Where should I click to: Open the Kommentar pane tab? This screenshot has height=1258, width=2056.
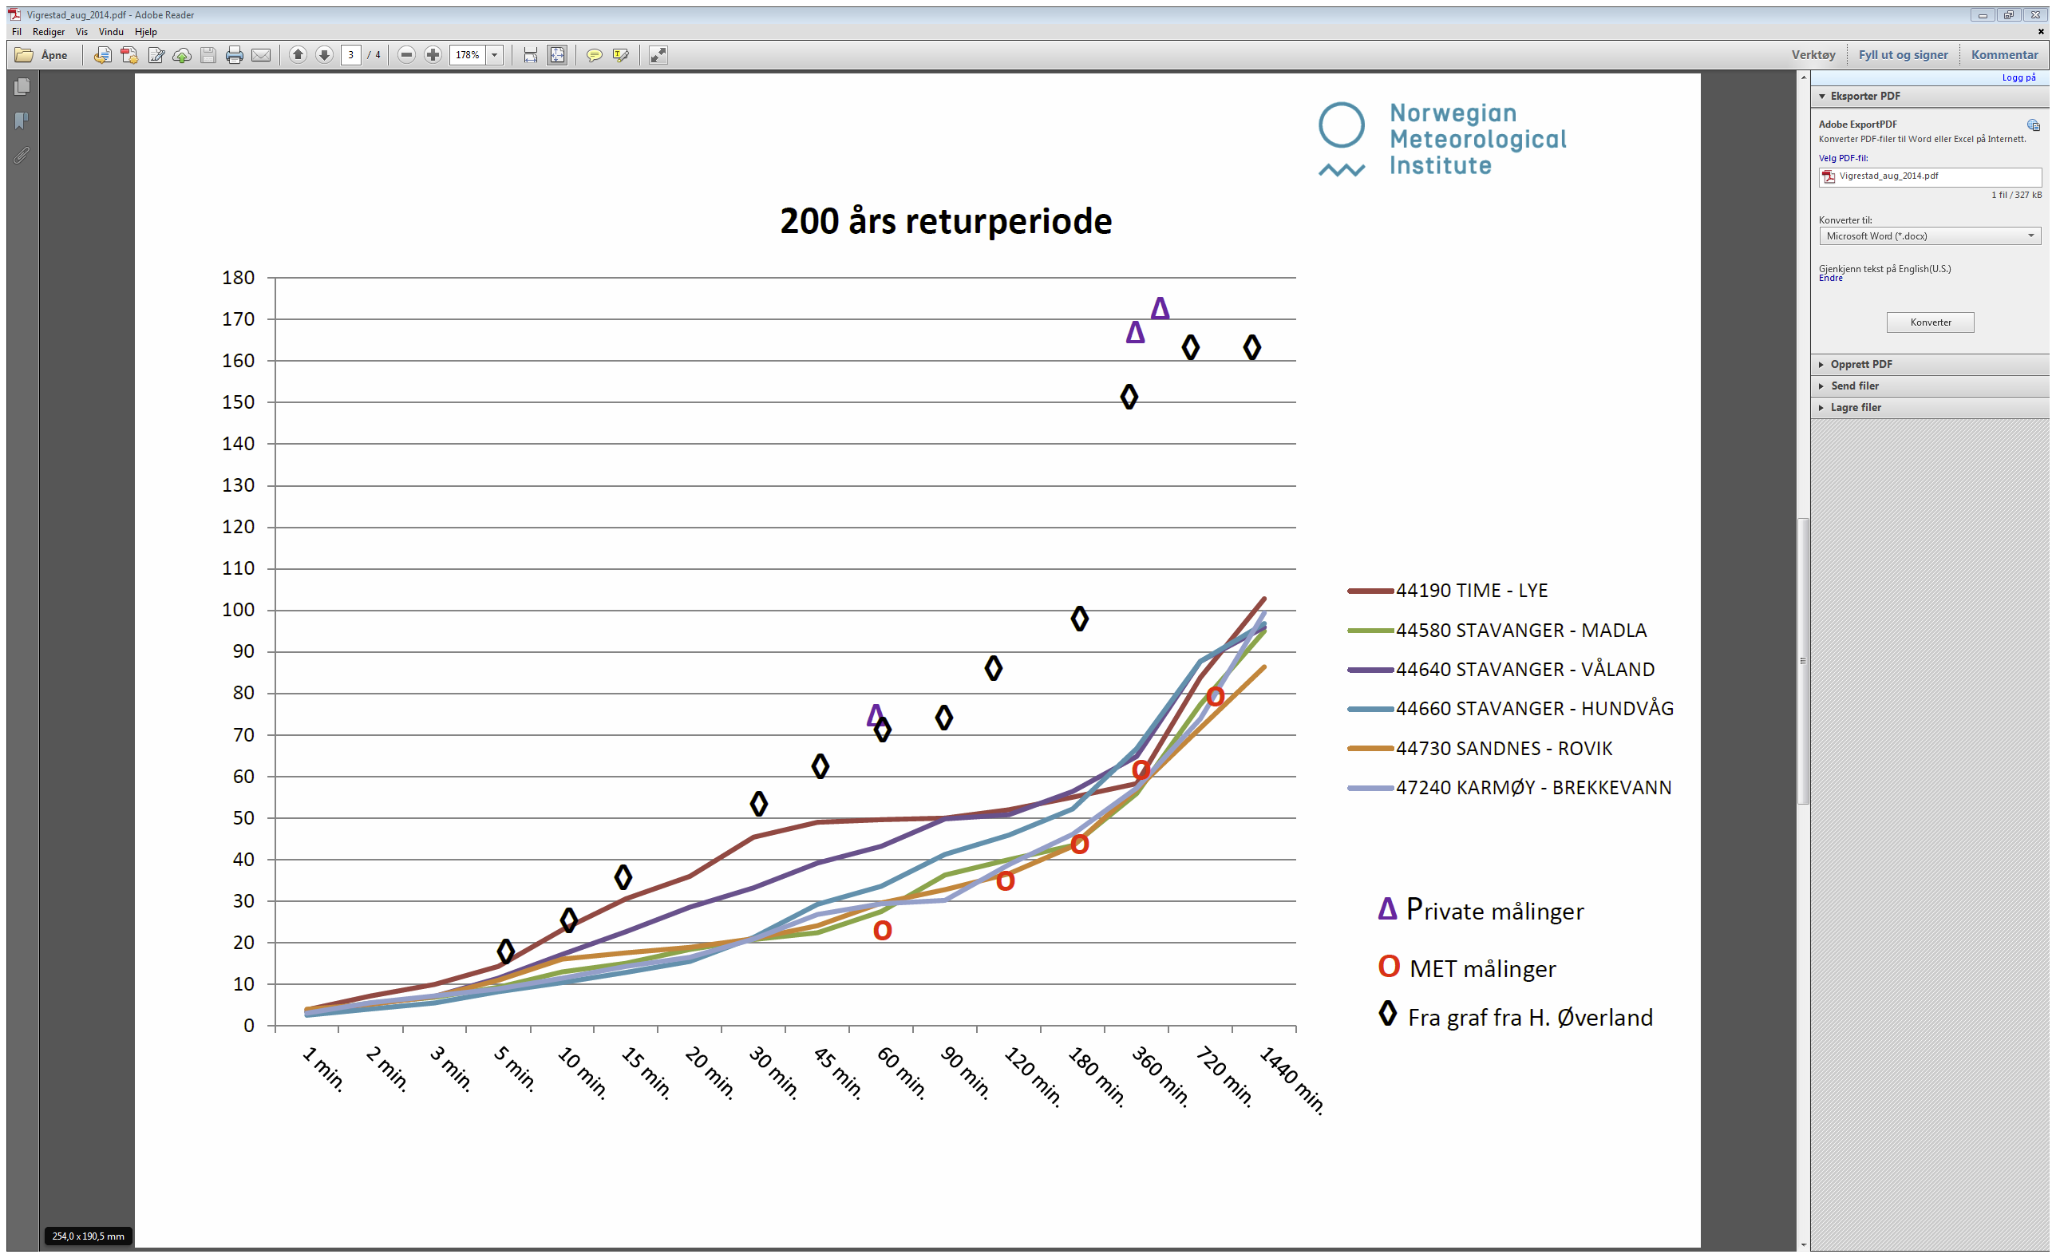click(2004, 55)
